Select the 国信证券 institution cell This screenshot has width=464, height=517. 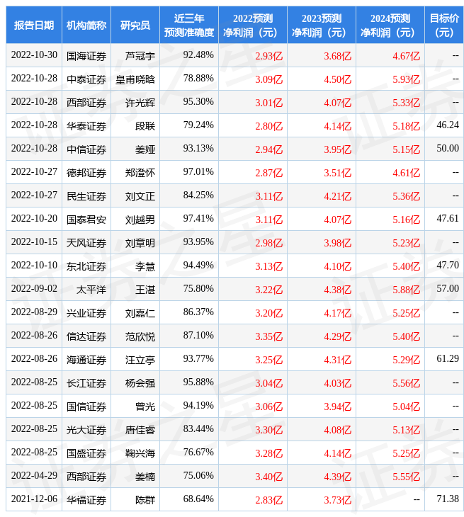(x=86, y=407)
